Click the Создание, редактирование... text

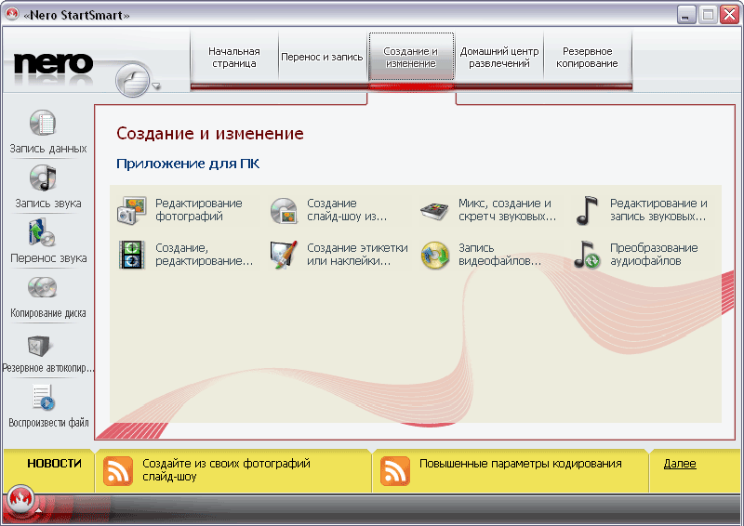point(205,255)
